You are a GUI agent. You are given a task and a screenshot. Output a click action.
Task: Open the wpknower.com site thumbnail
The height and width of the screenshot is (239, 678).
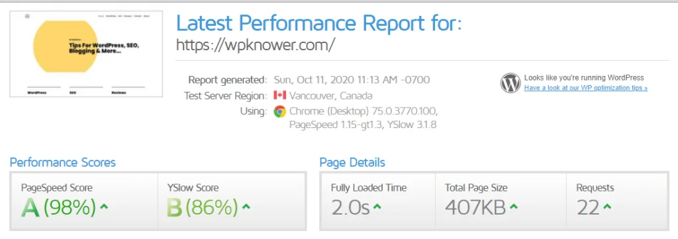[86, 54]
